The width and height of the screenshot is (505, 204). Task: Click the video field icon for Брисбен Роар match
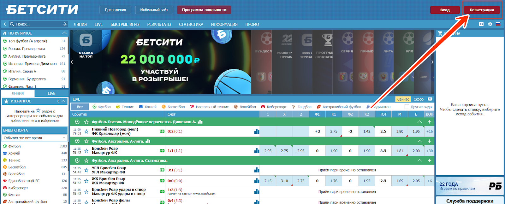click(162, 151)
